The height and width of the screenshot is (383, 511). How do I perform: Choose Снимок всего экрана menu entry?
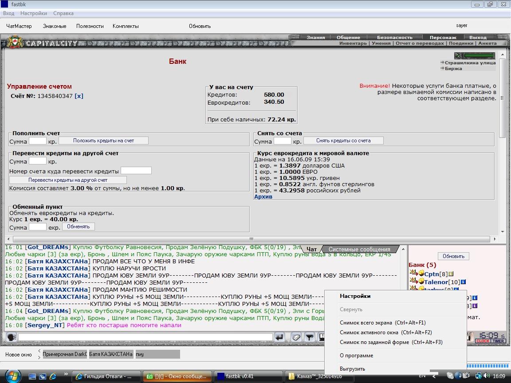[395, 323]
